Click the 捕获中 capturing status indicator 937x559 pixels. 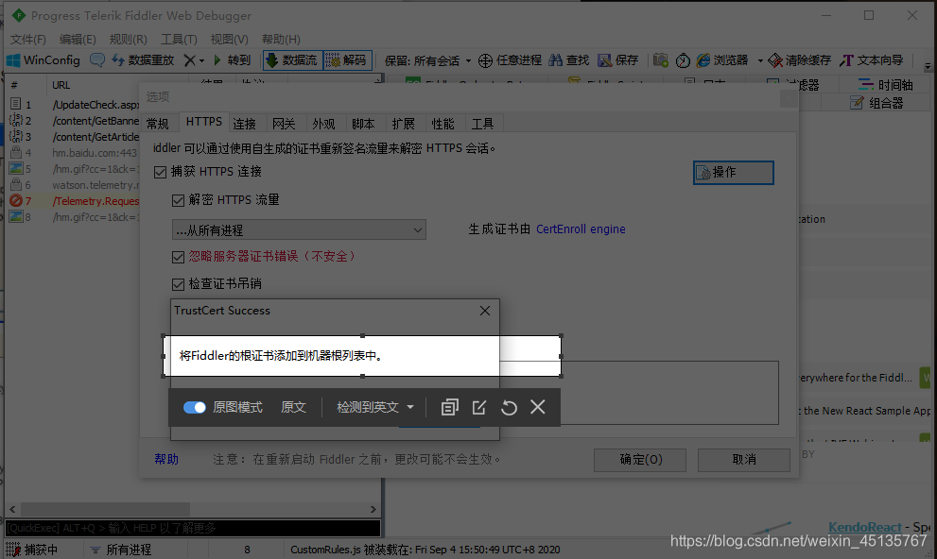(32, 550)
